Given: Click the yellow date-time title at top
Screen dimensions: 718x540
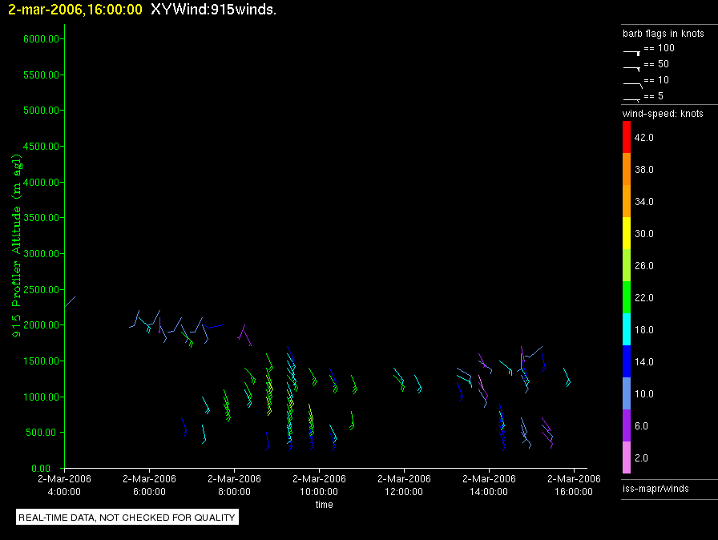Looking at the screenshot, I should [75, 10].
